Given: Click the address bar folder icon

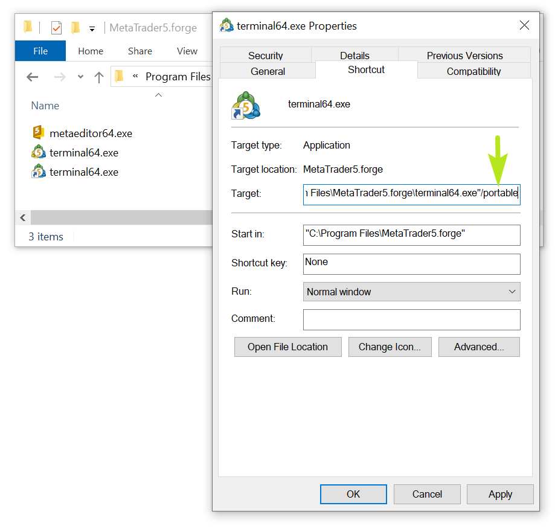Looking at the screenshot, I should [120, 76].
